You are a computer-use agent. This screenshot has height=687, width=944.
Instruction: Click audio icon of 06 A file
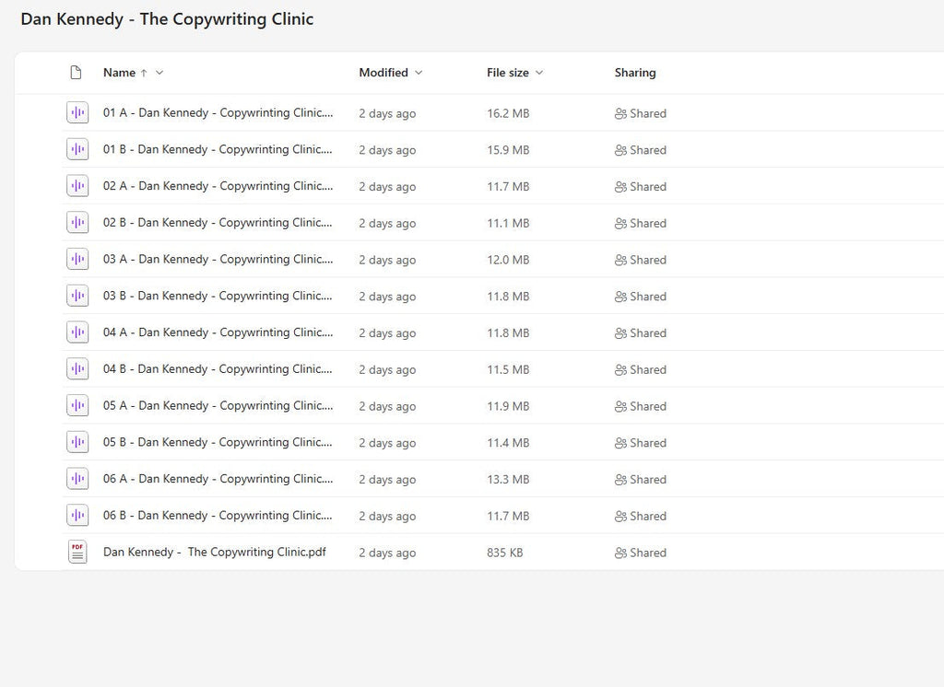[77, 479]
